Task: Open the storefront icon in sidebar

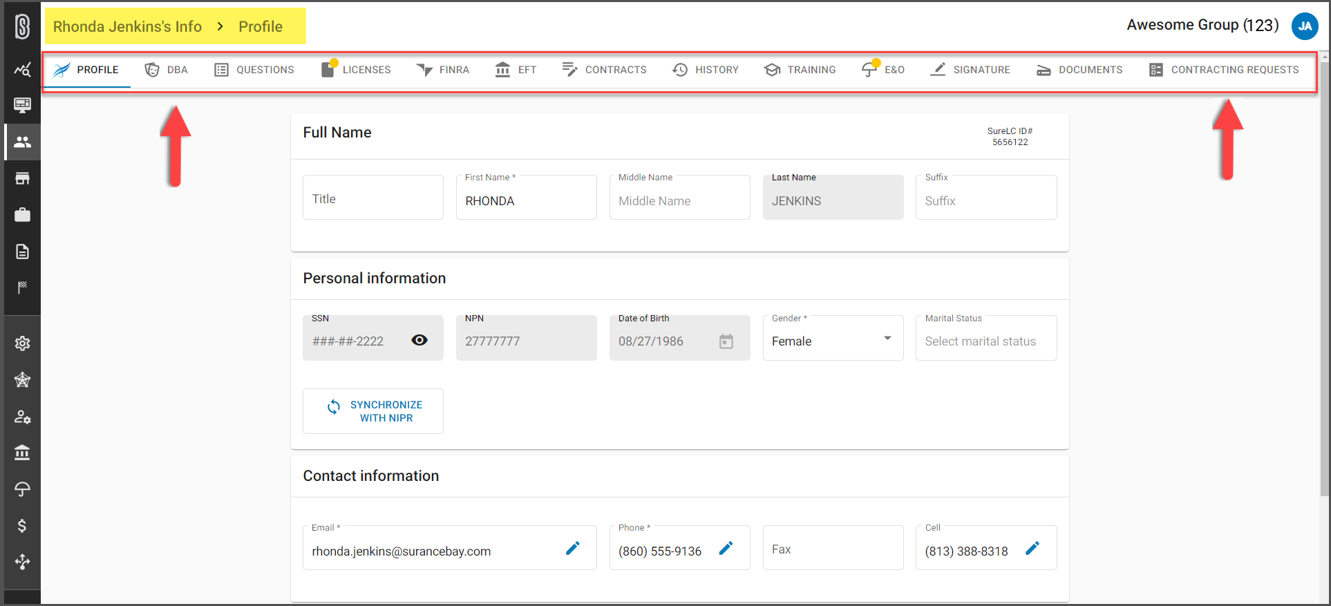Action: pyautogui.click(x=22, y=178)
